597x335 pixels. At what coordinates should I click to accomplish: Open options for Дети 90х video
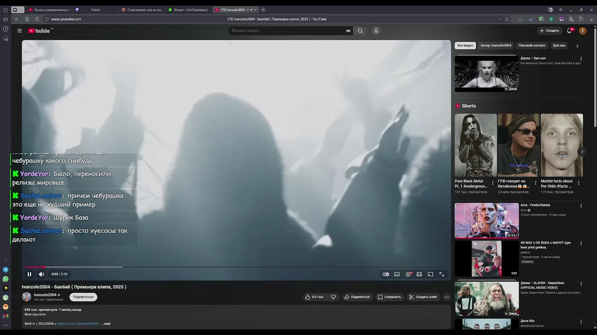(x=581, y=322)
